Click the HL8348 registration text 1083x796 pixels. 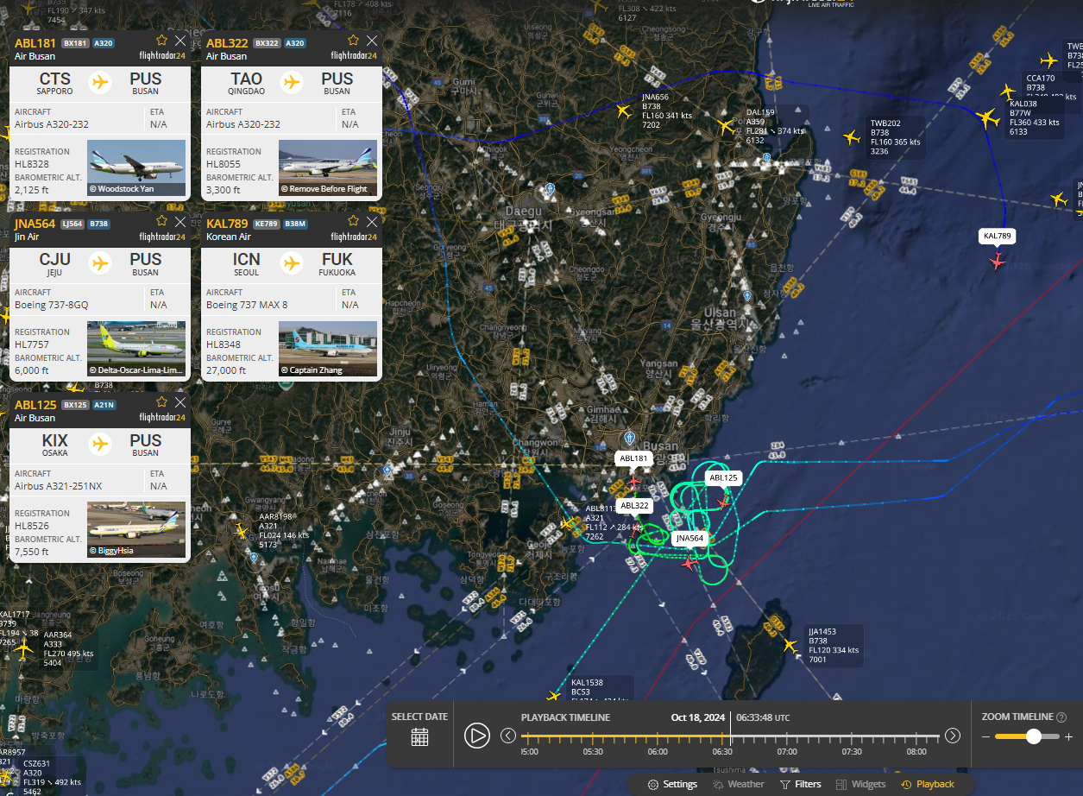223,344
